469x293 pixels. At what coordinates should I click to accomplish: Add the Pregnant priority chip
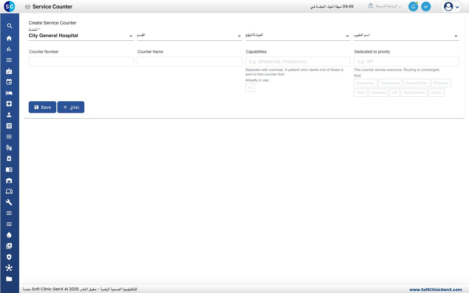pyautogui.click(x=441, y=83)
